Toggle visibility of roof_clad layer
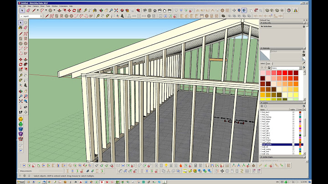Screen dimensions: 328x184 (293, 126)
